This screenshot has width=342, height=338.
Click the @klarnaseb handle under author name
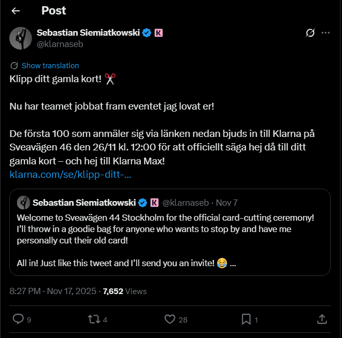60,44
